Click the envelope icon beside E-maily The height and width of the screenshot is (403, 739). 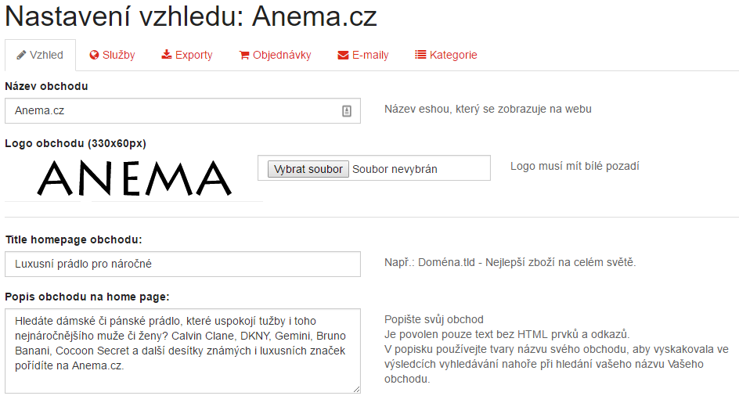click(x=343, y=55)
